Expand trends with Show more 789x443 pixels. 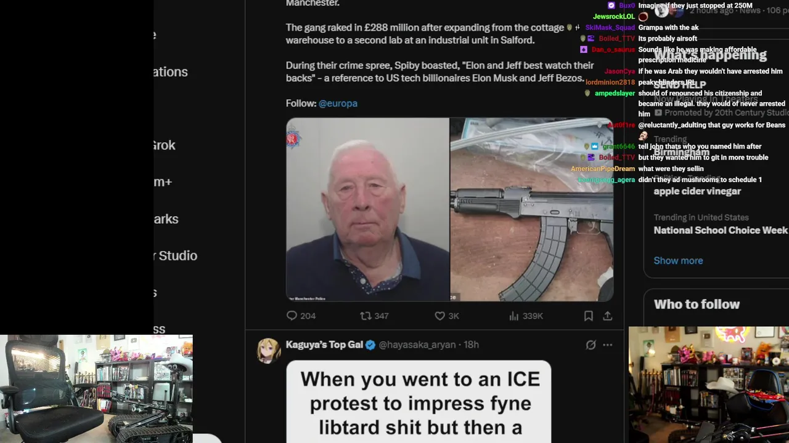tap(678, 260)
